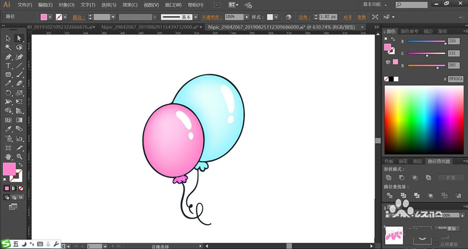Screen dimensions: 468x249
Task: Click the Unite shape mode icon
Action: (388, 177)
